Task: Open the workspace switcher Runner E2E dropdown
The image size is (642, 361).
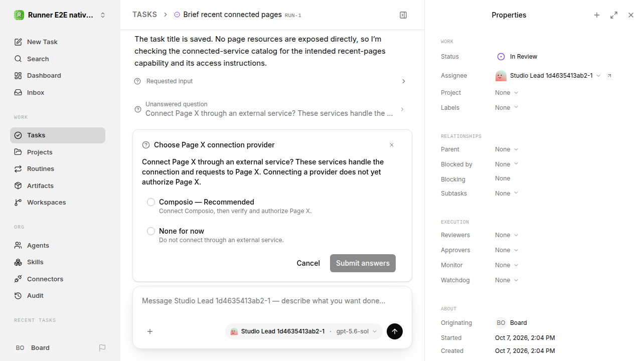Action: point(60,15)
